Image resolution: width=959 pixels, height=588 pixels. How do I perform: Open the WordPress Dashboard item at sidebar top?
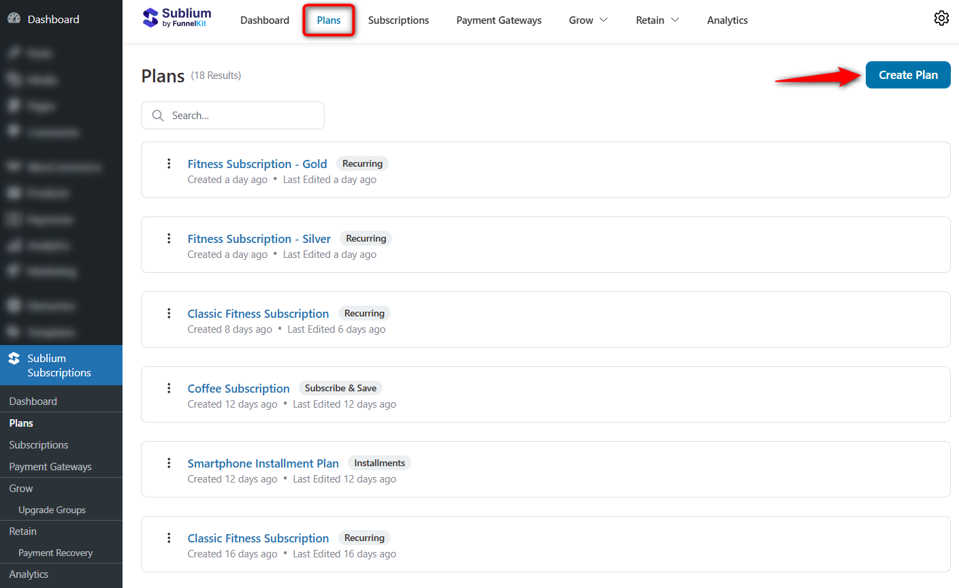(x=53, y=19)
